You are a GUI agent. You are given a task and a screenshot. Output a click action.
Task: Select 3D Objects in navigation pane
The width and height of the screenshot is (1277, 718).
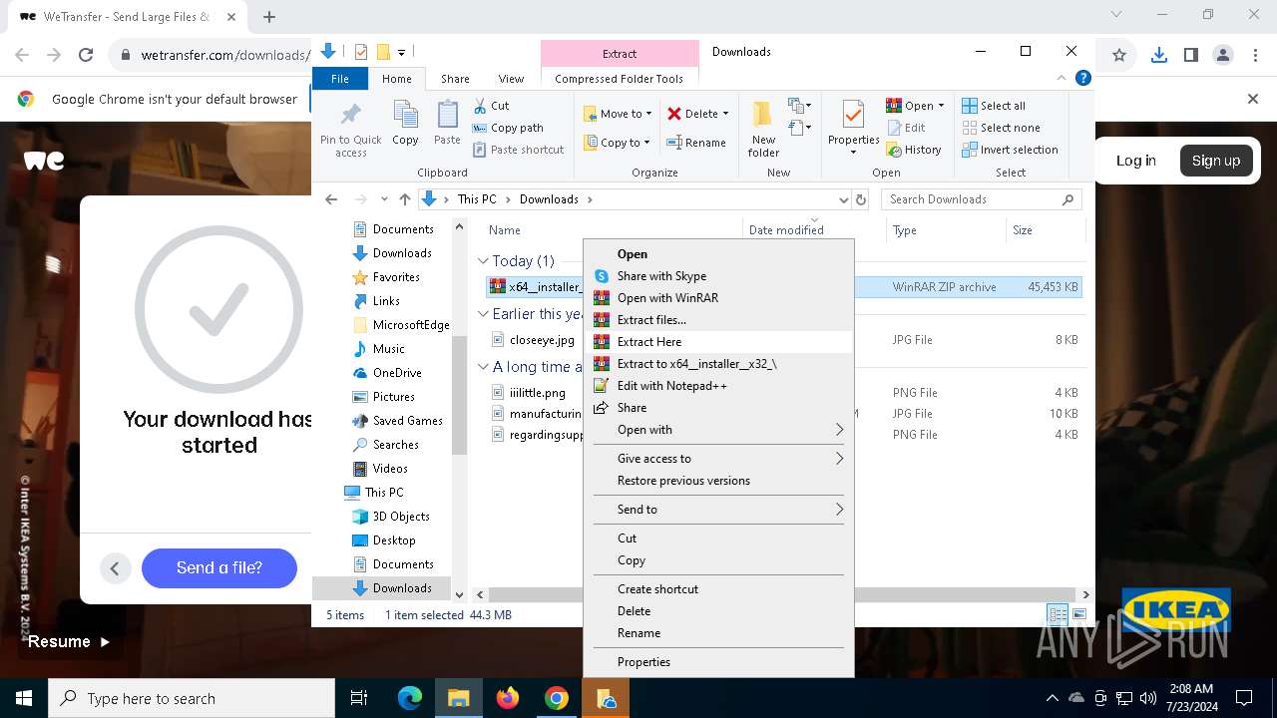pos(400,517)
